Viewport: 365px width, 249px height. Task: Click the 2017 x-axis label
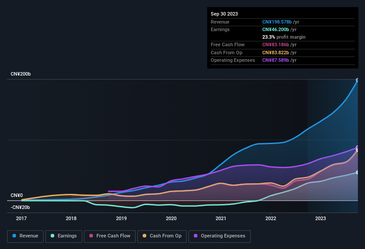21,218
